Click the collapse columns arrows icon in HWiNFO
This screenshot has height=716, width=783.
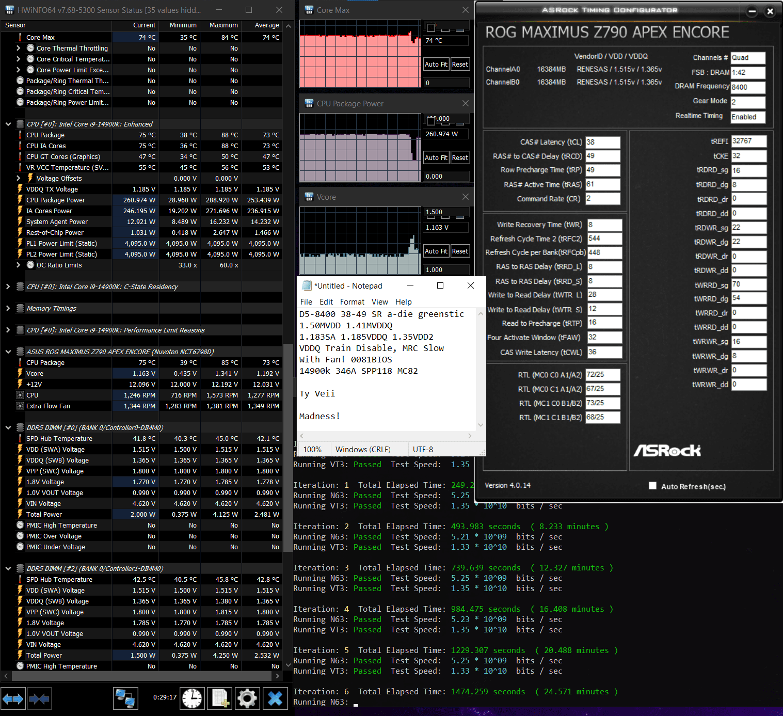39,699
